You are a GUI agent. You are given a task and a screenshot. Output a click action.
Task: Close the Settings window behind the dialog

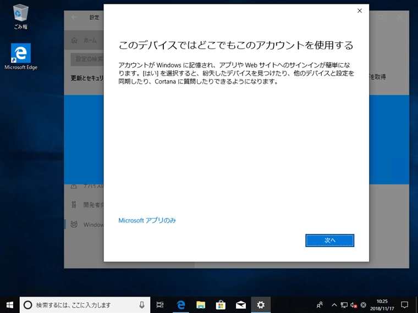coord(400,18)
